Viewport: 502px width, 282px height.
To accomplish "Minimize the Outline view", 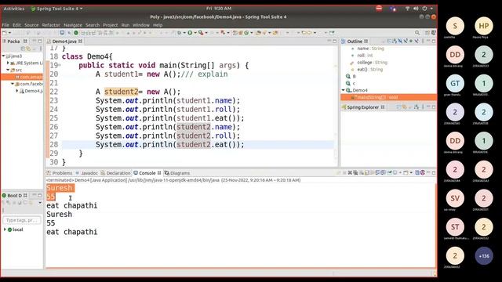I will (428, 41).
